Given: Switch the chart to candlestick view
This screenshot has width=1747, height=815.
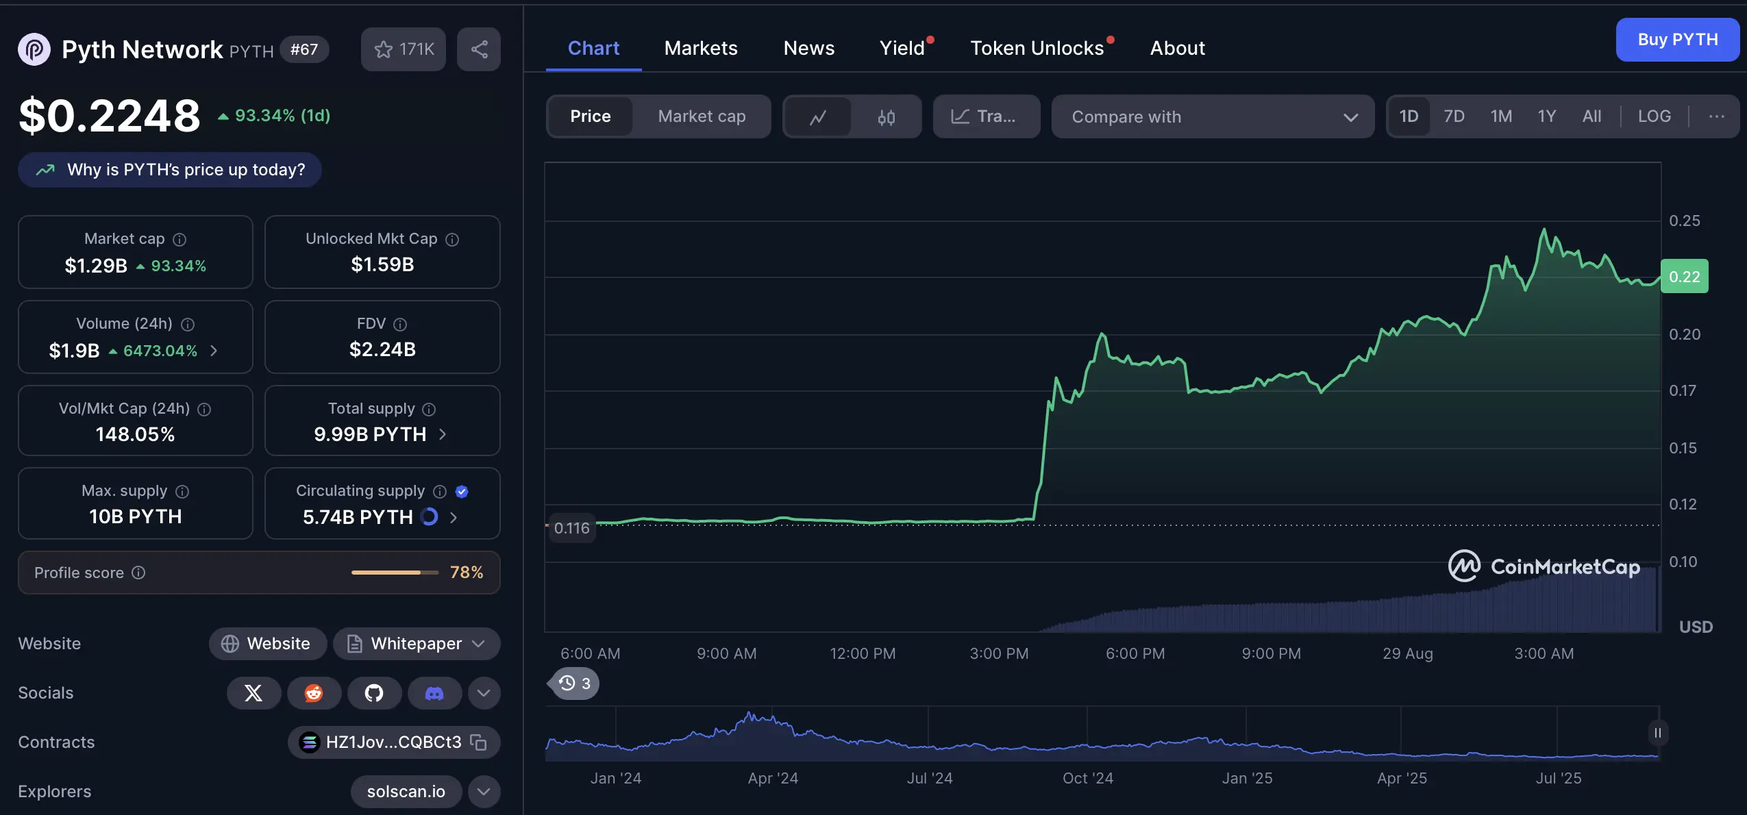Looking at the screenshot, I should 885,116.
